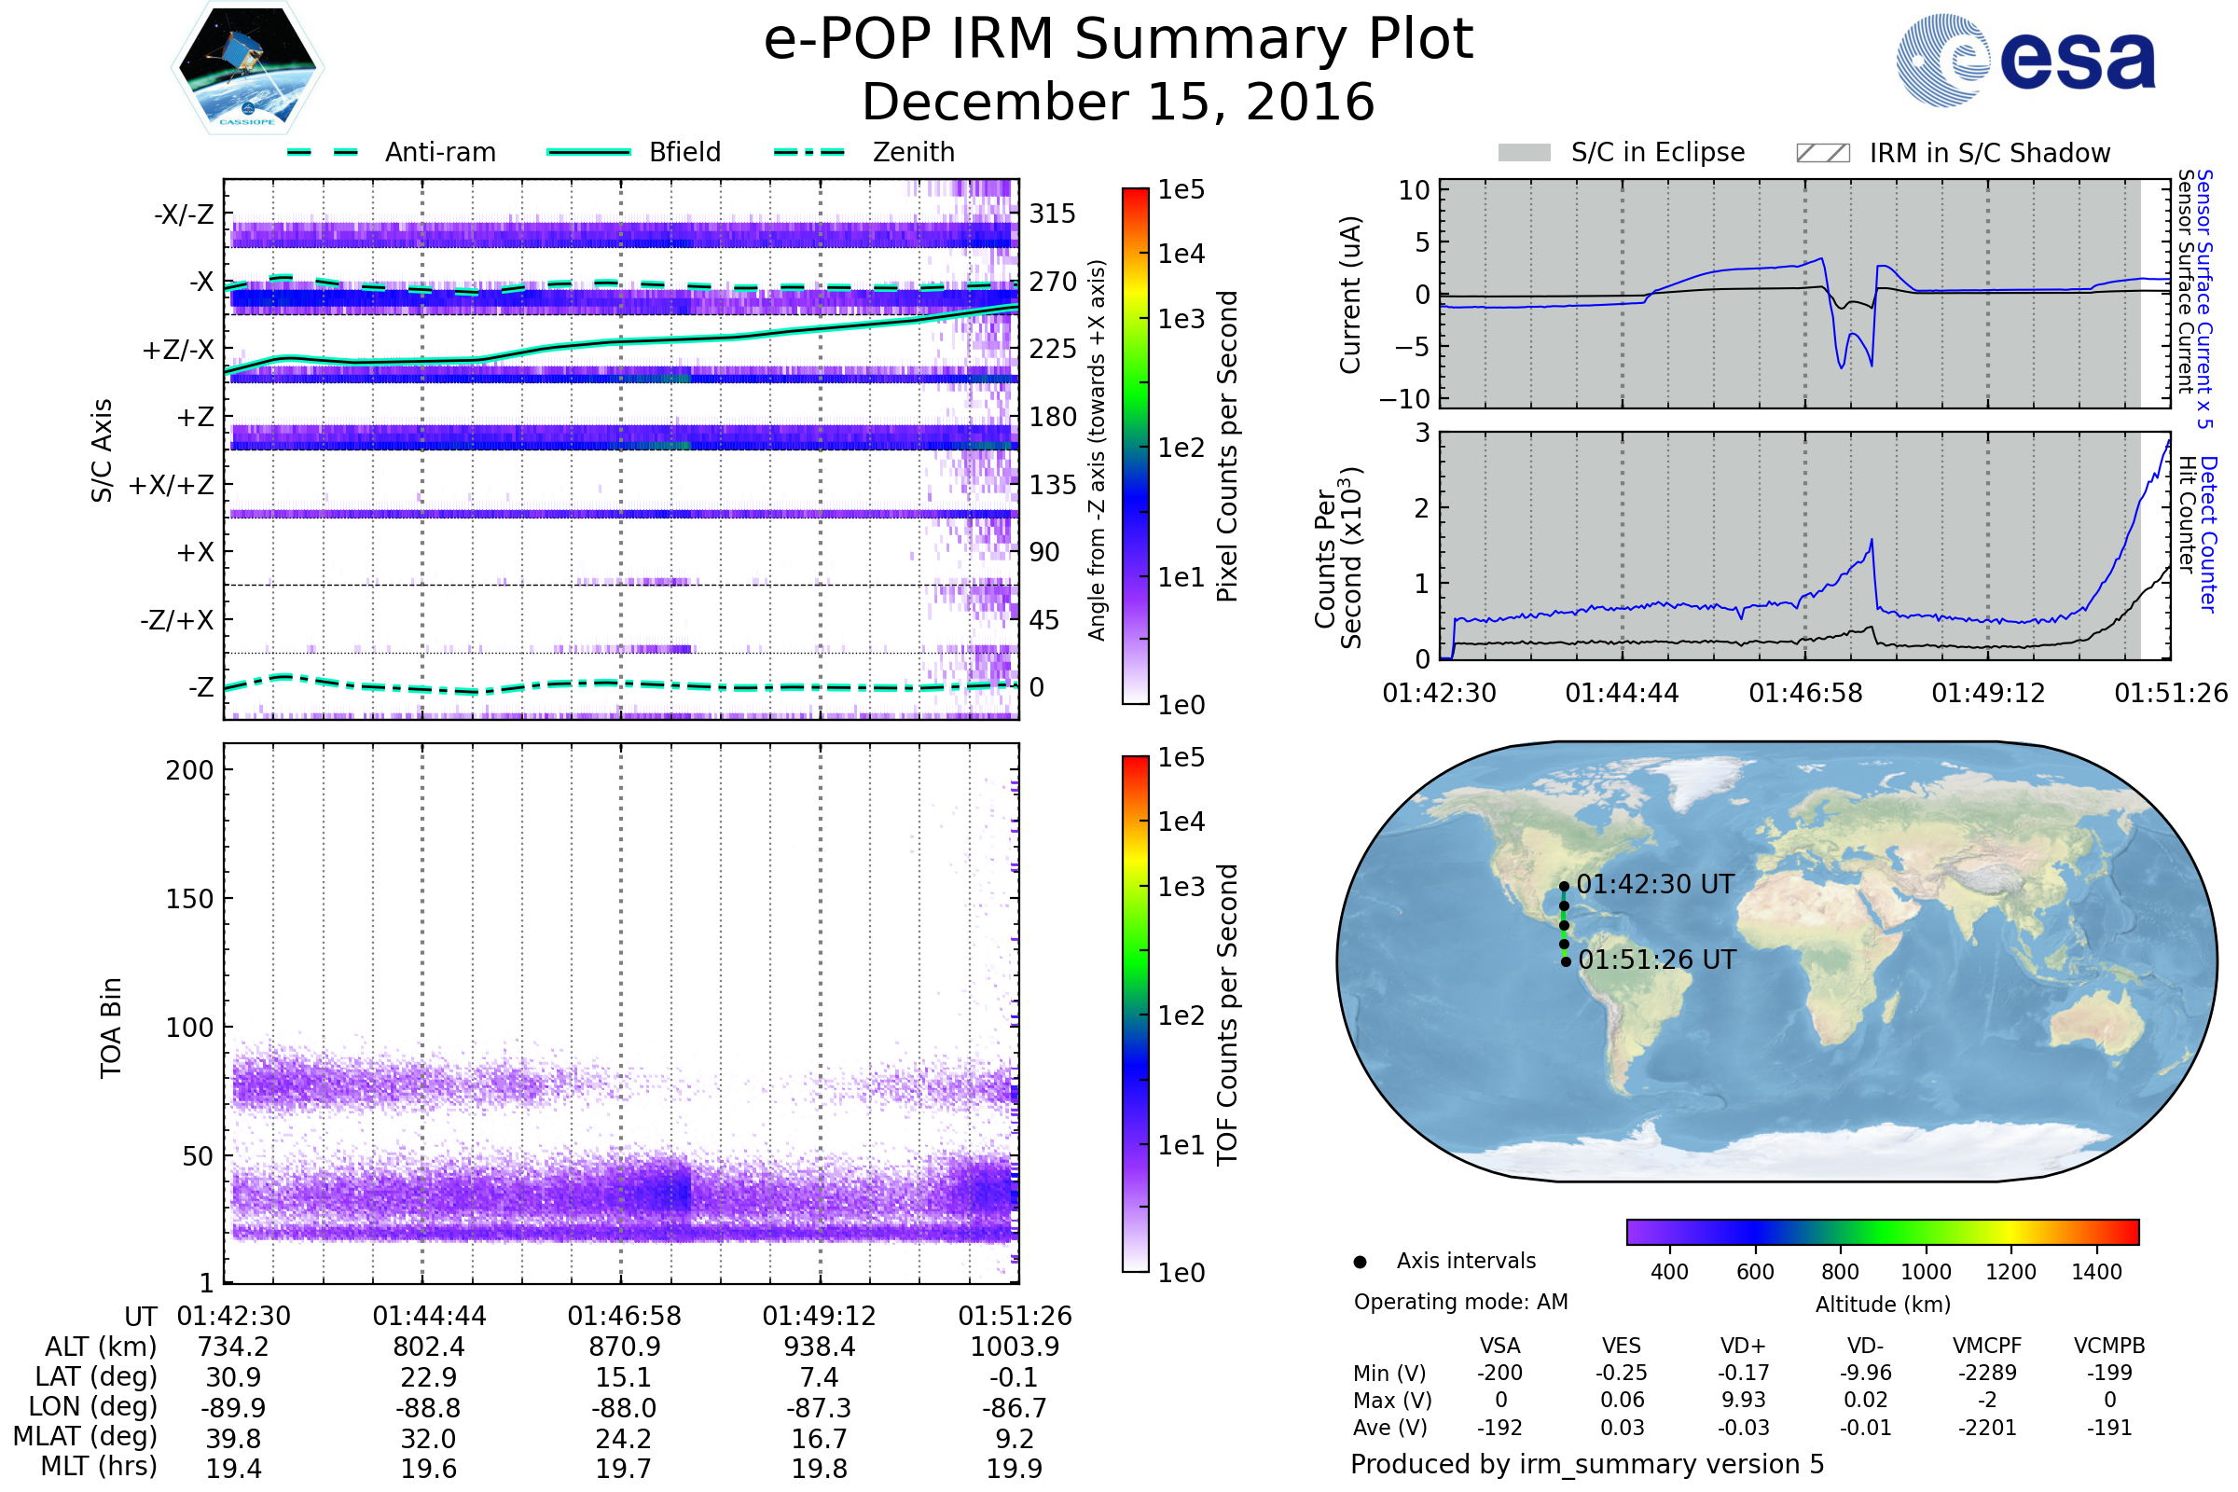Click the Sensor Surface Current x 5 label
This screenshot has width=2238, height=1492.
point(2204,298)
